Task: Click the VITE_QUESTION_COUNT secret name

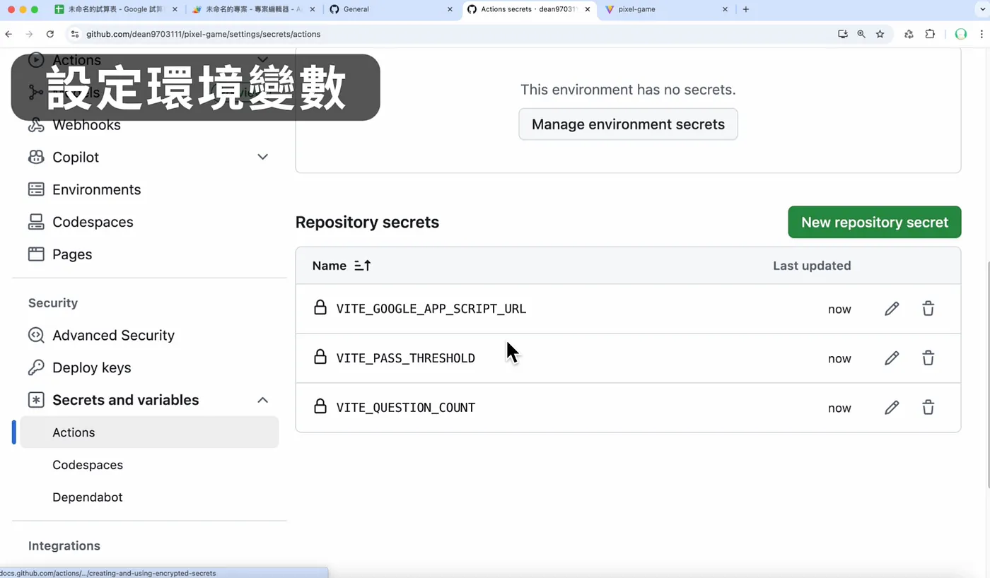Action: (406, 408)
